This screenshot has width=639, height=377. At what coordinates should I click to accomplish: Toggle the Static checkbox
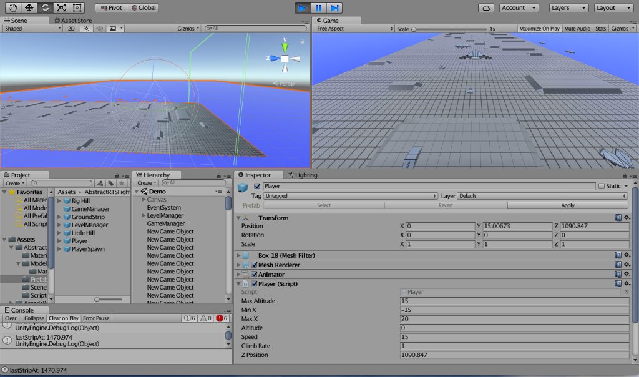click(601, 186)
